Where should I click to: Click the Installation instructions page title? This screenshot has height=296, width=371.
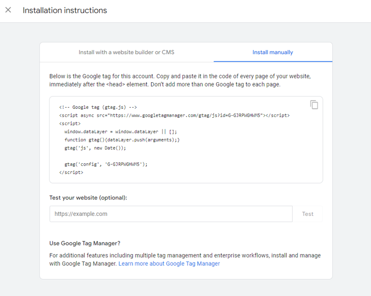(x=65, y=11)
